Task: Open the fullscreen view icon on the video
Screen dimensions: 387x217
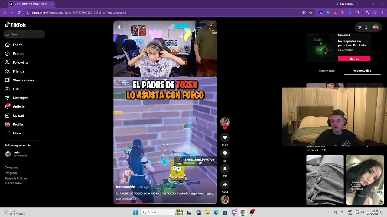Action: point(210,27)
